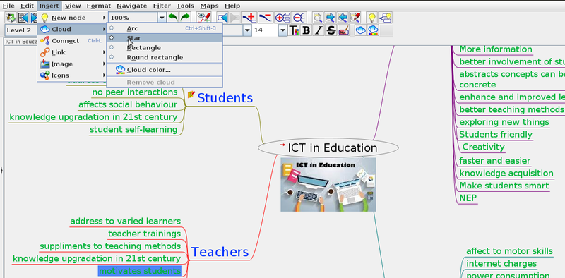Viewport: 565px width, 278px height.
Task: Open the Edit menu
Action: (x=27, y=6)
